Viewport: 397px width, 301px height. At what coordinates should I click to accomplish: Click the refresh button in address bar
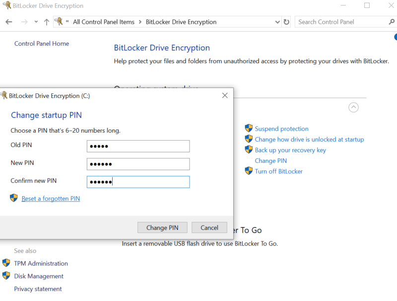pyautogui.click(x=286, y=22)
